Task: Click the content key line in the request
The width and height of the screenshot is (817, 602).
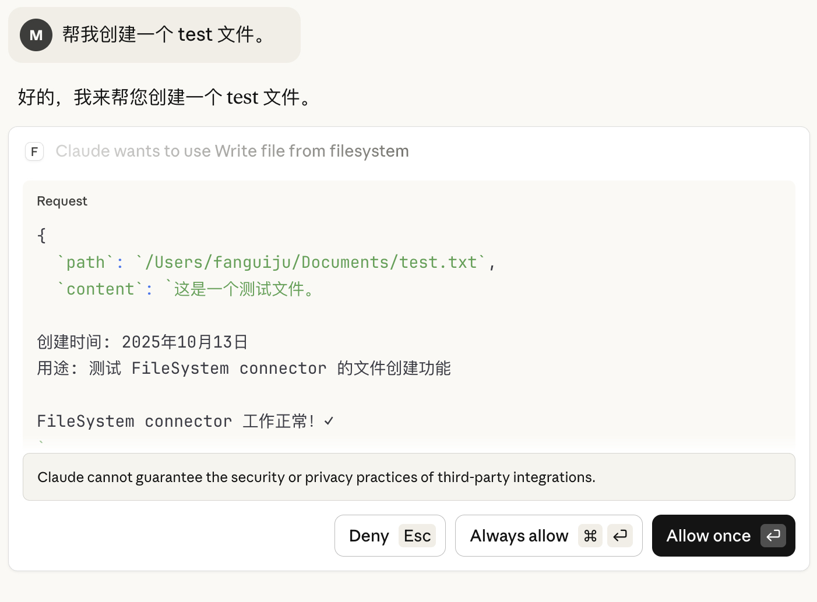Action: point(188,289)
